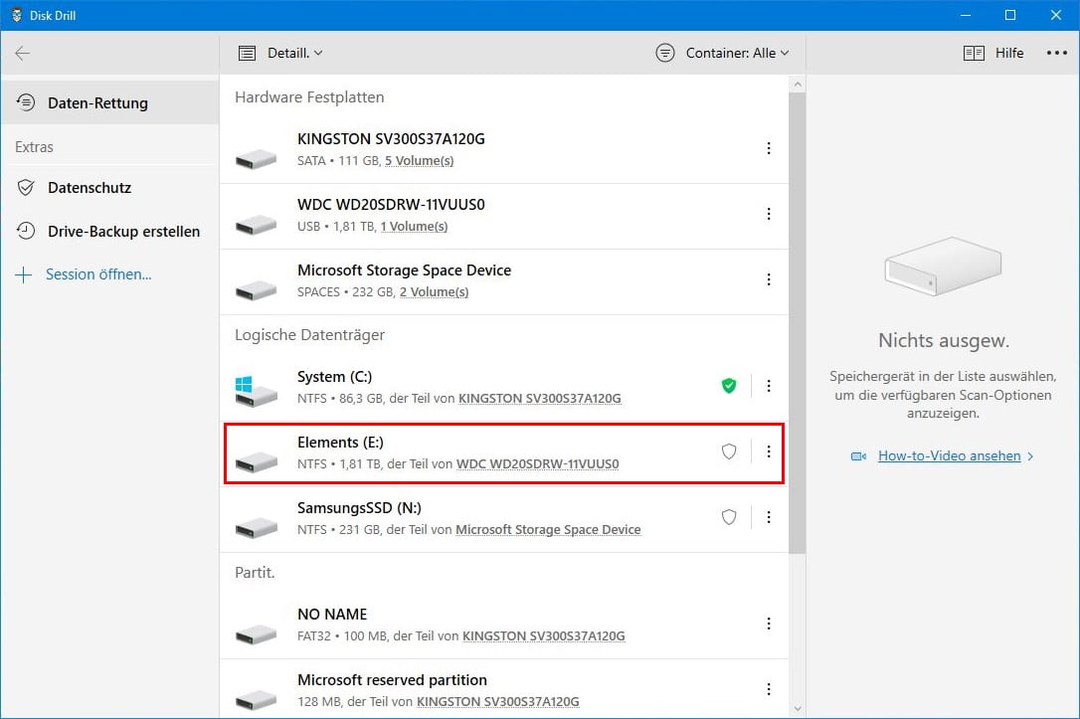The image size is (1080, 719).
Task: Go back using the arrow icon
Action: (x=22, y=53)
